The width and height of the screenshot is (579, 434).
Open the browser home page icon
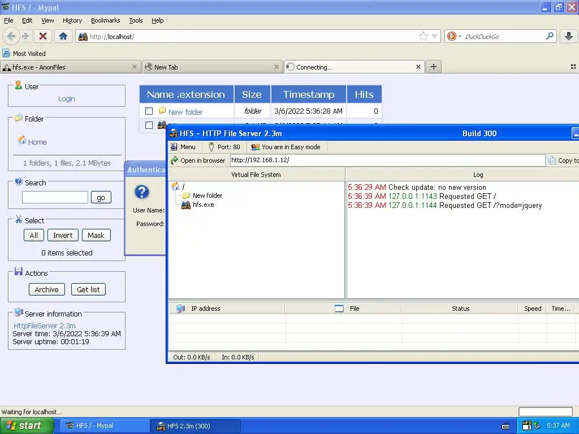point(63,36)
